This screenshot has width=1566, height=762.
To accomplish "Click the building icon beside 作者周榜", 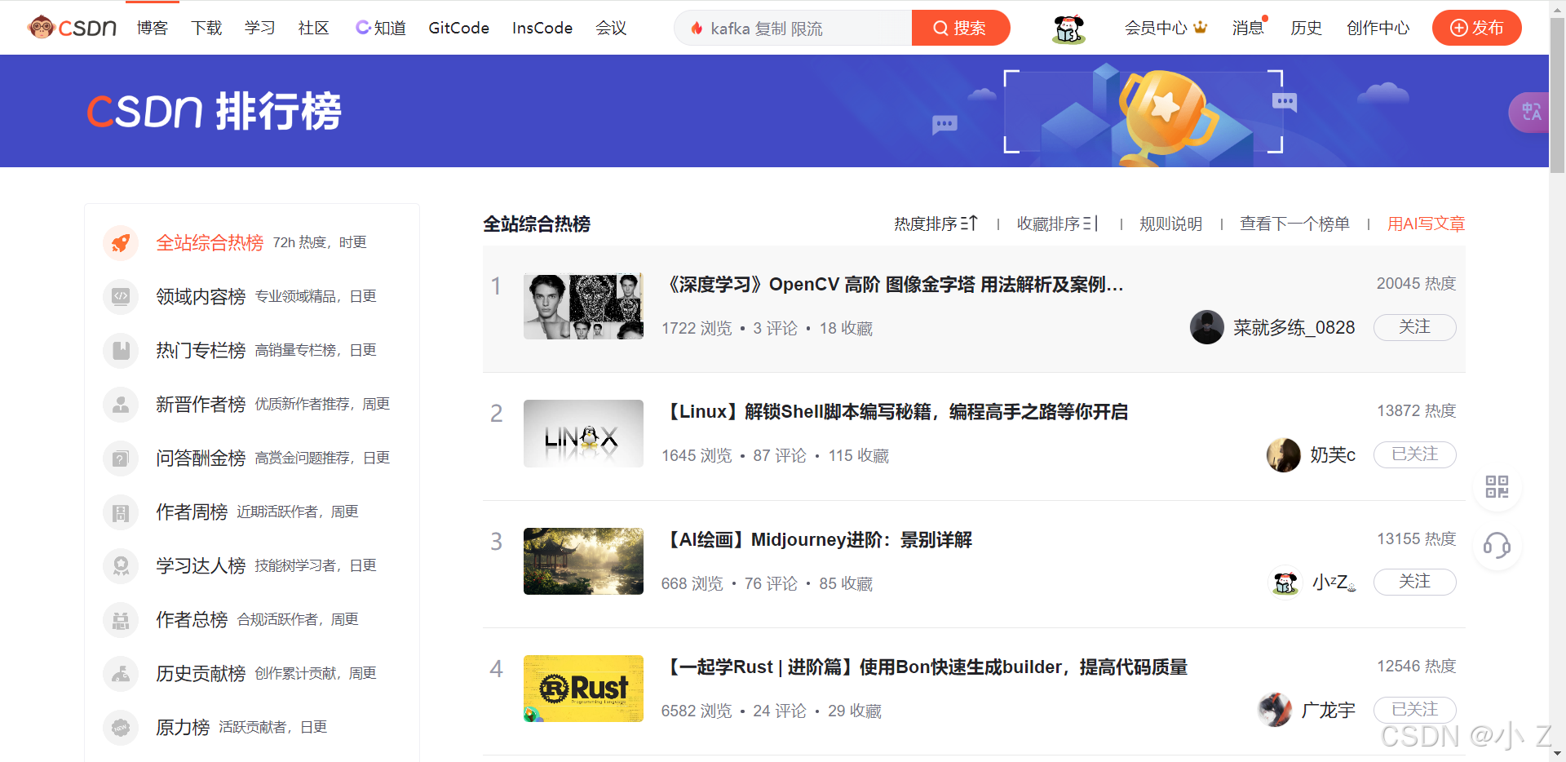I will pos(121,512).
